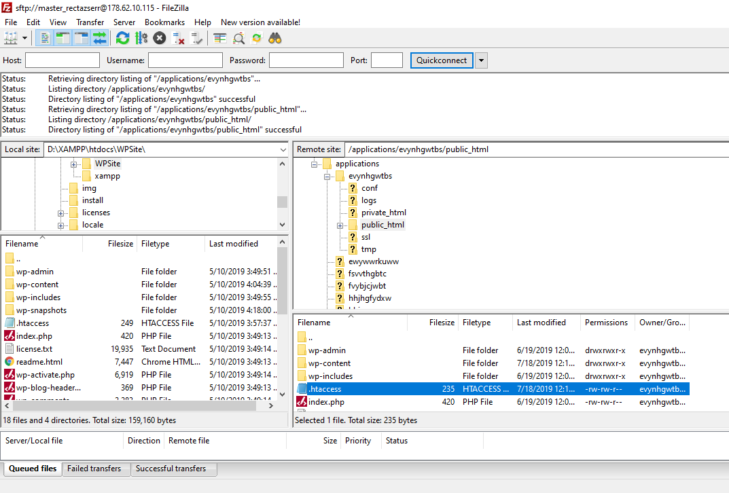Sort remote files by Permissions column
729x493 pixels.
click(x=607, y=323)
